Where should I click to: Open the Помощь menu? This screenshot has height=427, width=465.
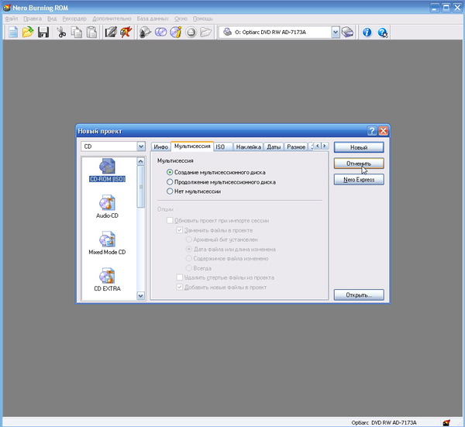[203, 19]
